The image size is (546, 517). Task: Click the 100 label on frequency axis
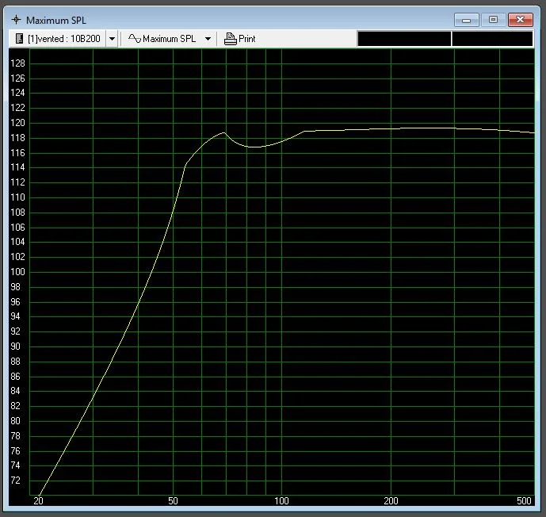[x=281, y=501]
